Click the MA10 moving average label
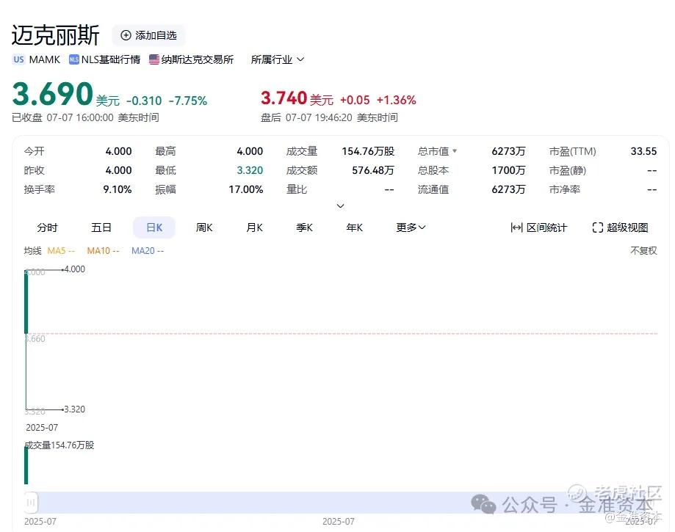 [103, 251]
